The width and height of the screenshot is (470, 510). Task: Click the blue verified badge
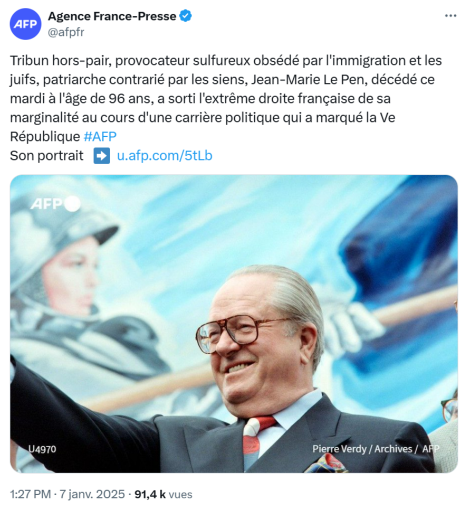(186, 16)
